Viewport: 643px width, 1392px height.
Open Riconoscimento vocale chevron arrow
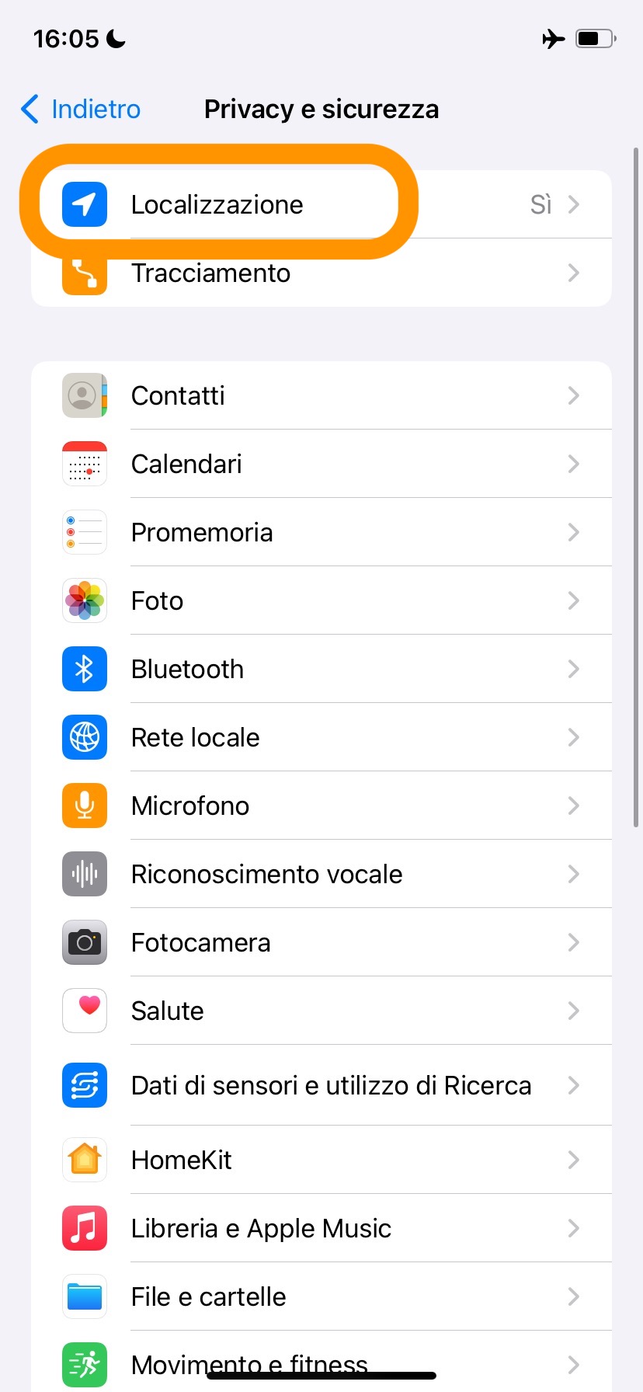573,874
